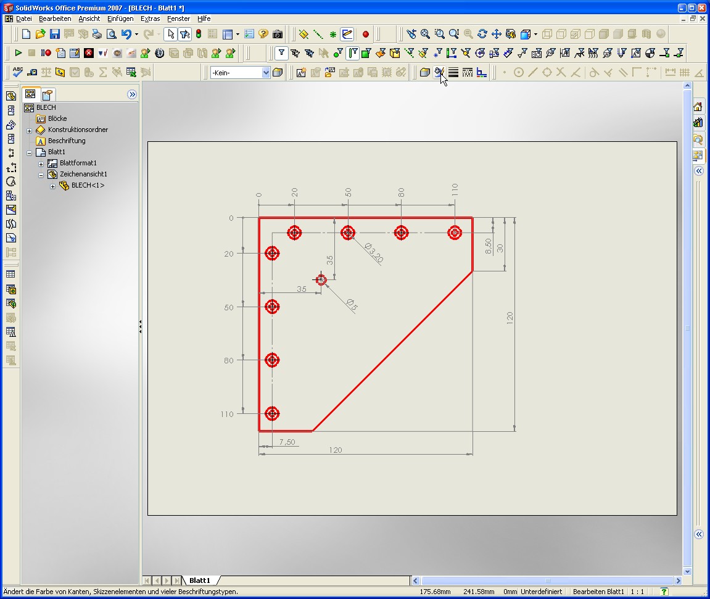The image size is (710, 599).
Task: Click the Line Thickness toolbar icon
Action: pyautogui.click(x=453, y=72)
